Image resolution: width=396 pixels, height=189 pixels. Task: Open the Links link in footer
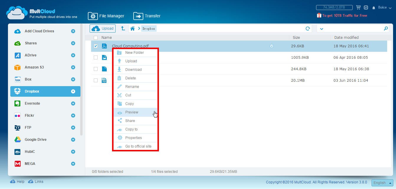pyautogui.click(x=36, y=182)
